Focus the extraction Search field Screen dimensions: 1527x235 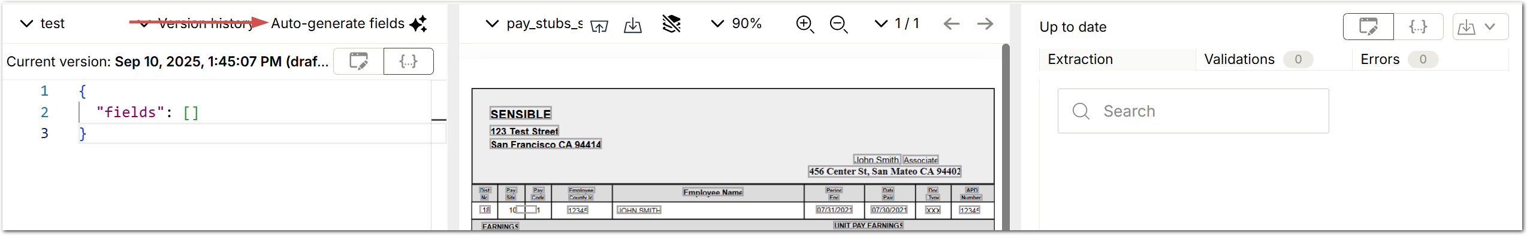click(x=1193, y=111)
